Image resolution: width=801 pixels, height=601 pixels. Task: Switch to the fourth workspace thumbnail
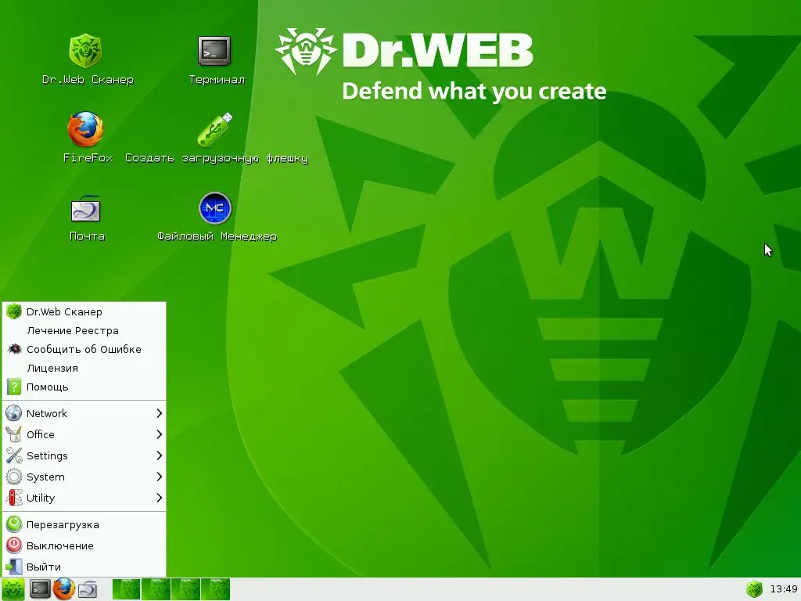coord(215,588)
